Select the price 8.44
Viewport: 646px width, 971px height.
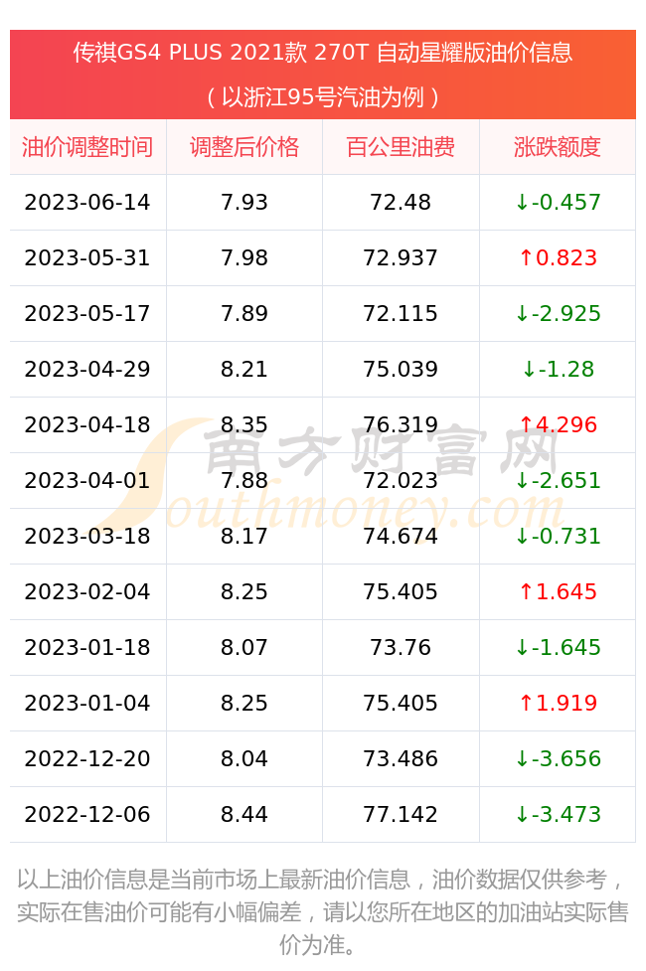tap(244, 816)
